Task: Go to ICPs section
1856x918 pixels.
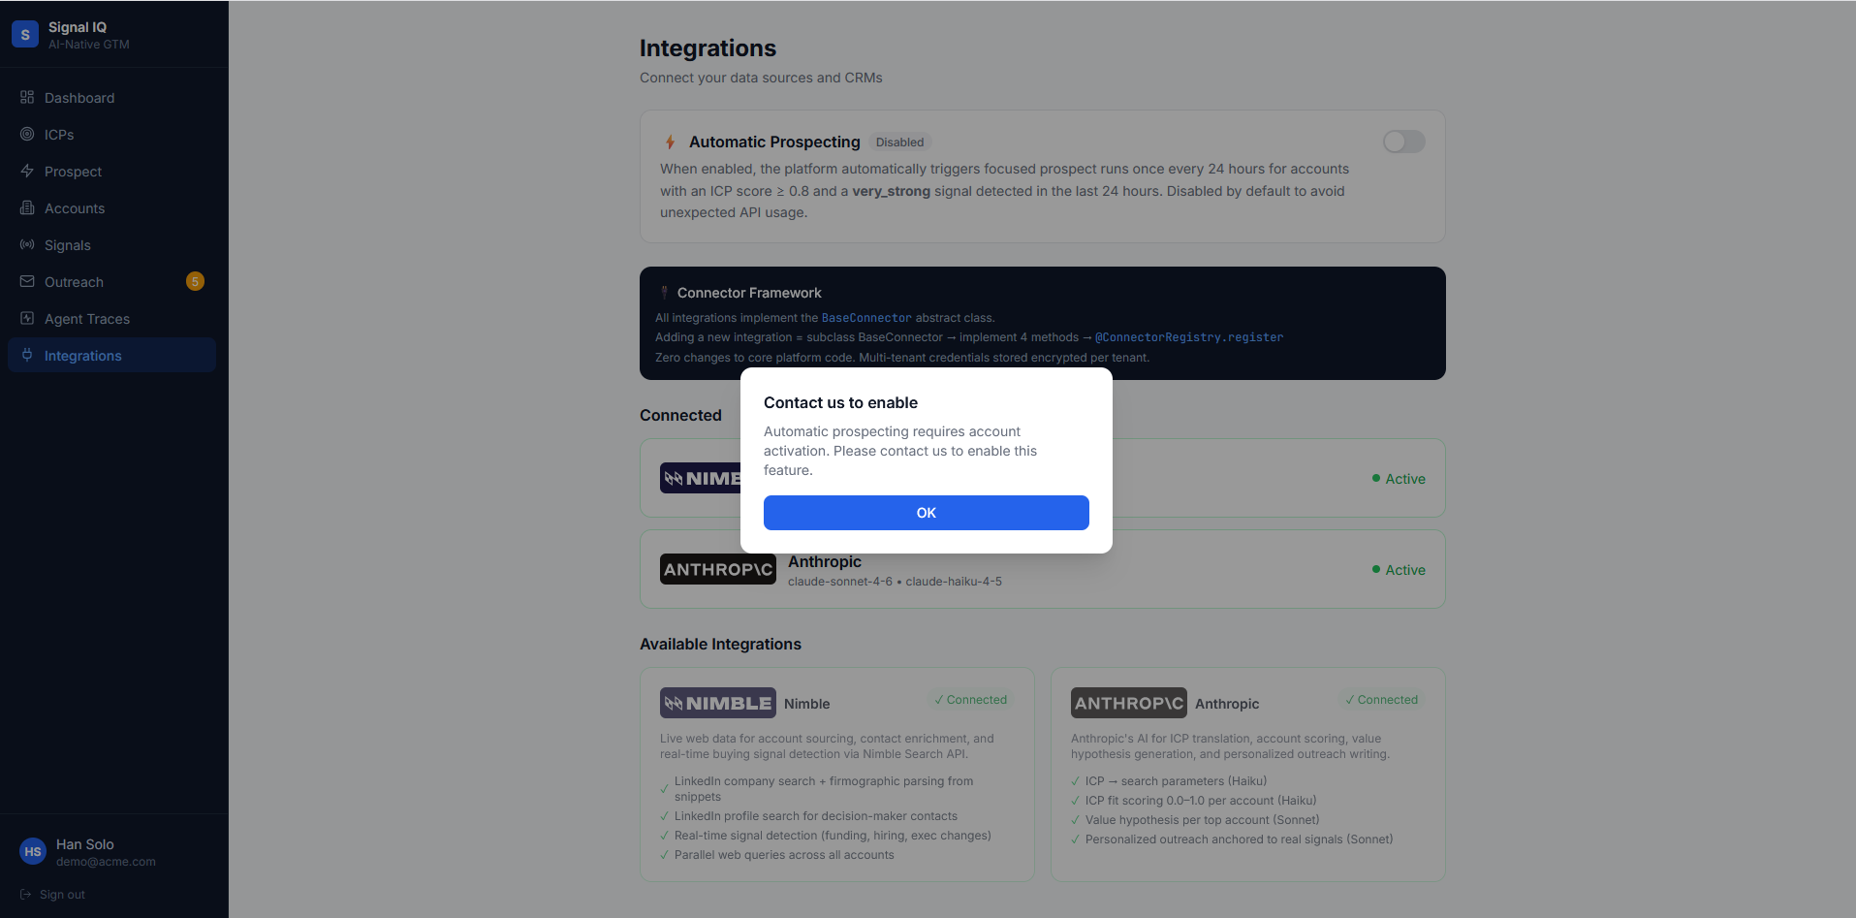Action: tap(111, 135)
